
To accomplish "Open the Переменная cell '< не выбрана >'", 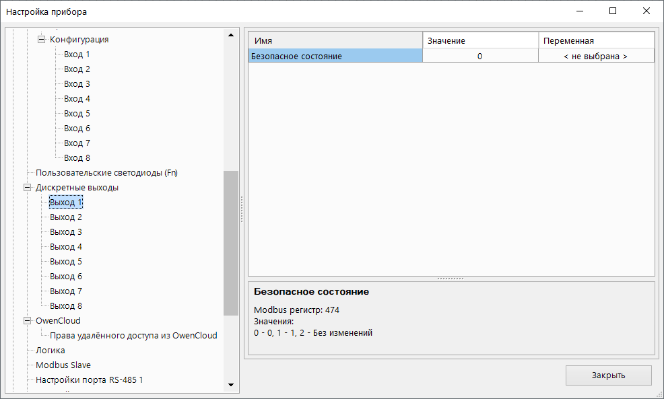I will click(595, 57).
